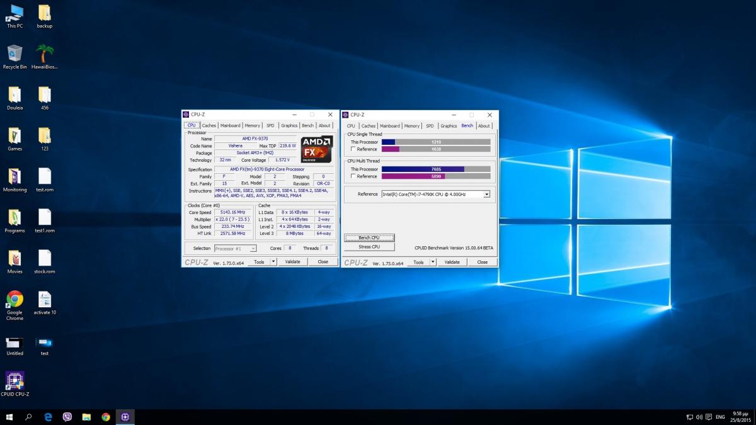Open About tab in Bench CPU-Z window
Viewport: 756px width, 425px height.
(484, 126)
